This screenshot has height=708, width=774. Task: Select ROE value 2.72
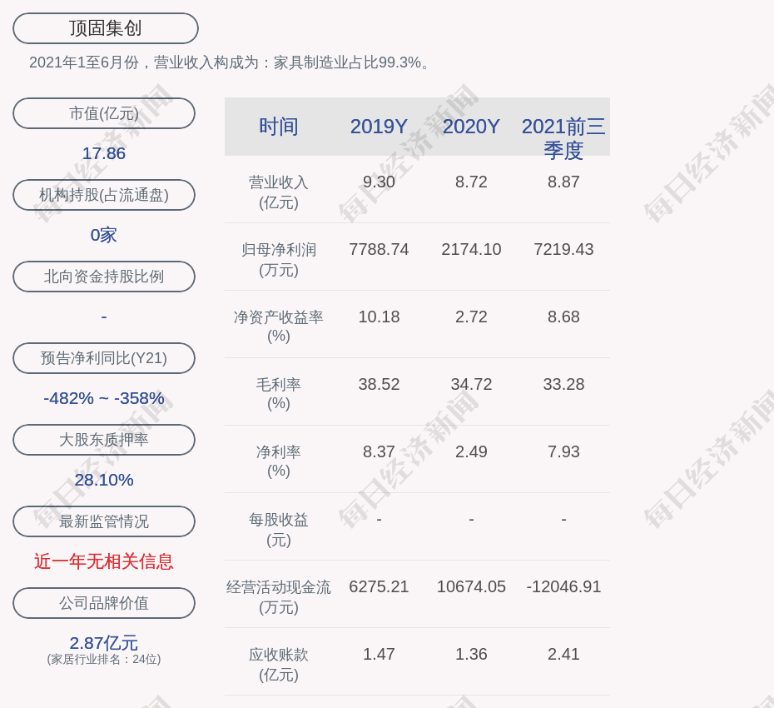point(471,317)
